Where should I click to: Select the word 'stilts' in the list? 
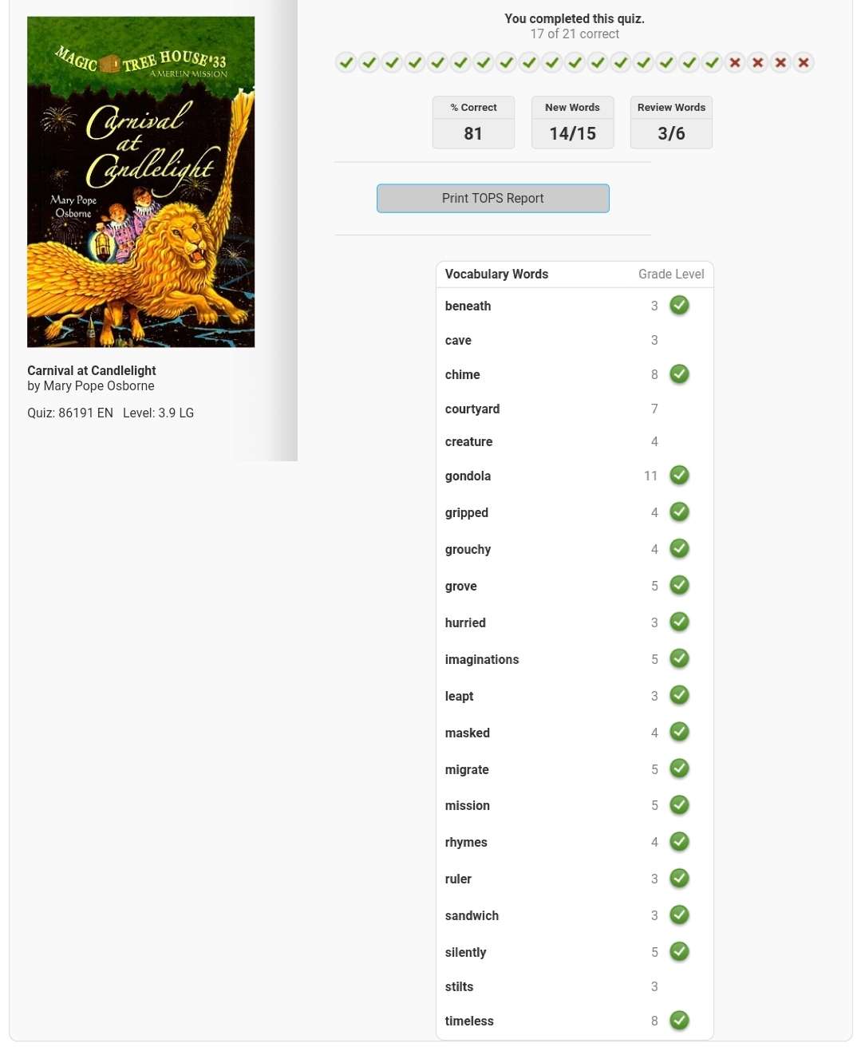(459, 986)
